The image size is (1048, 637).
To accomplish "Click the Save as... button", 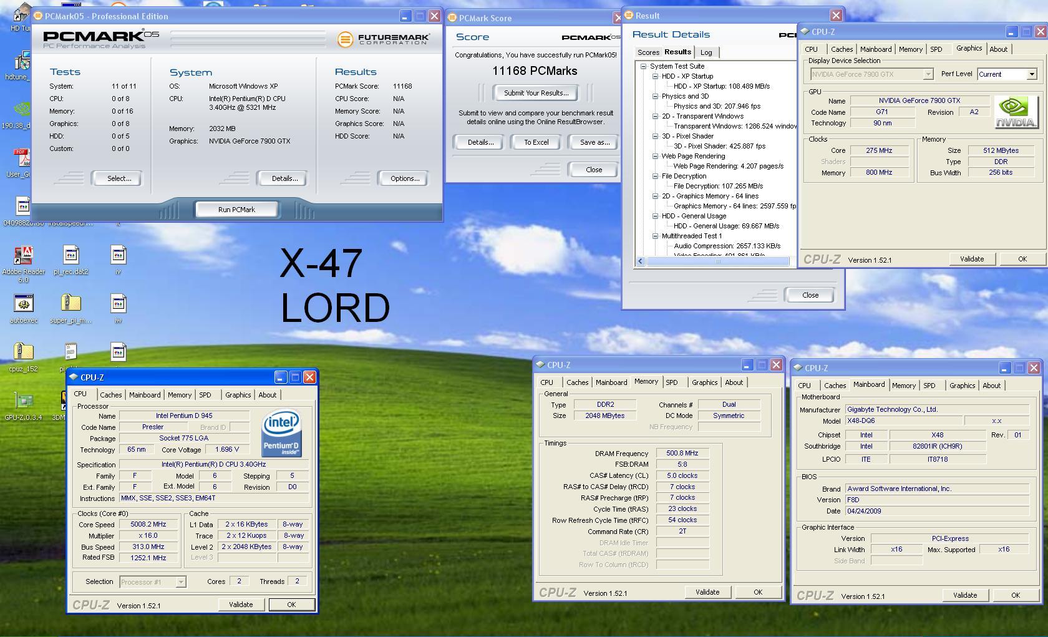I will pos(594,142).
